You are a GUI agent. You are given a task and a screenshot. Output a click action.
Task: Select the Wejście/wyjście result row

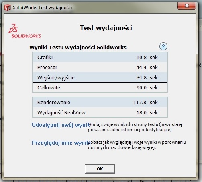100,77
